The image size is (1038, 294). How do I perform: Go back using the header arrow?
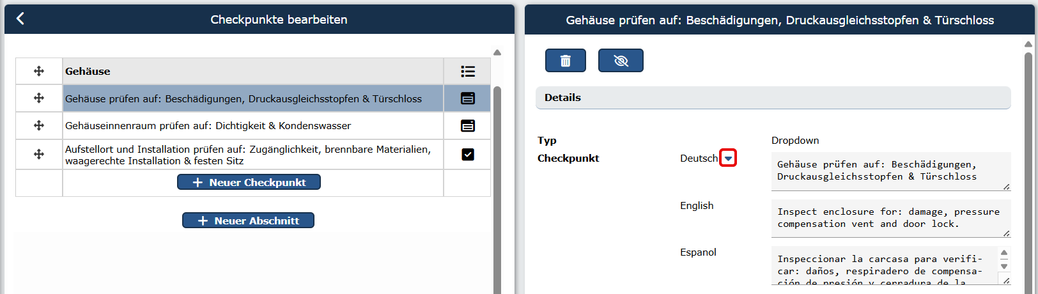pos(20,19)
